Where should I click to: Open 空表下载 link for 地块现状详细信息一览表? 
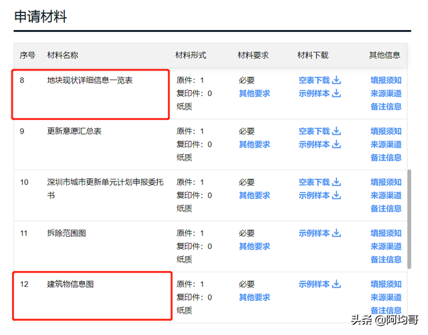pyautogui.click(x=314, y=80)
